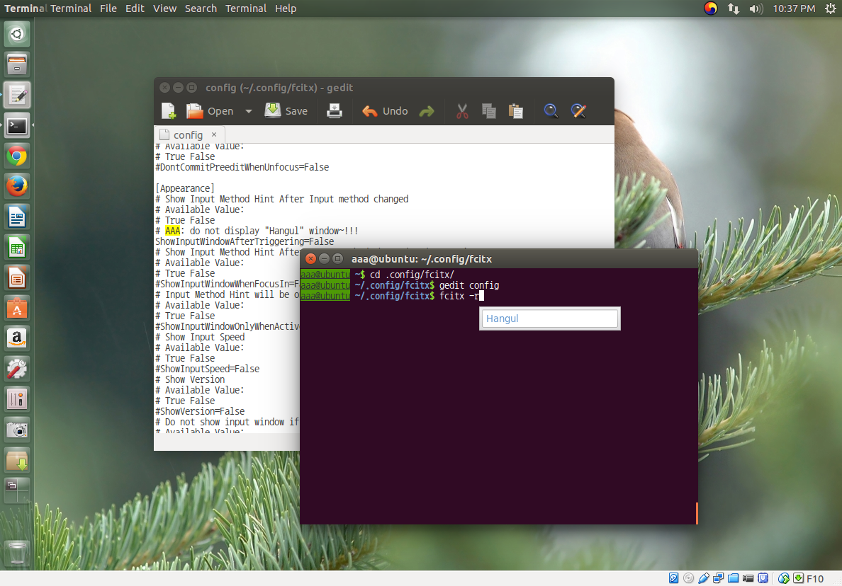Close the config tab in gedit

(214, 134)
